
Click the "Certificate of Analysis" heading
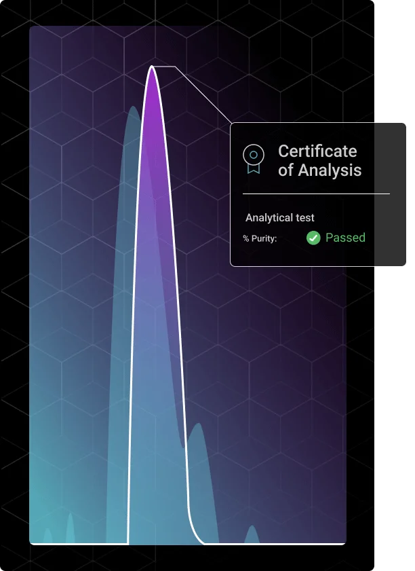pos(319,161)
